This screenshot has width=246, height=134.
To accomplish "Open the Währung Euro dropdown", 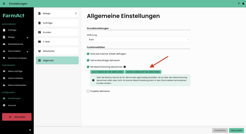I will click(x=138, y=40).
